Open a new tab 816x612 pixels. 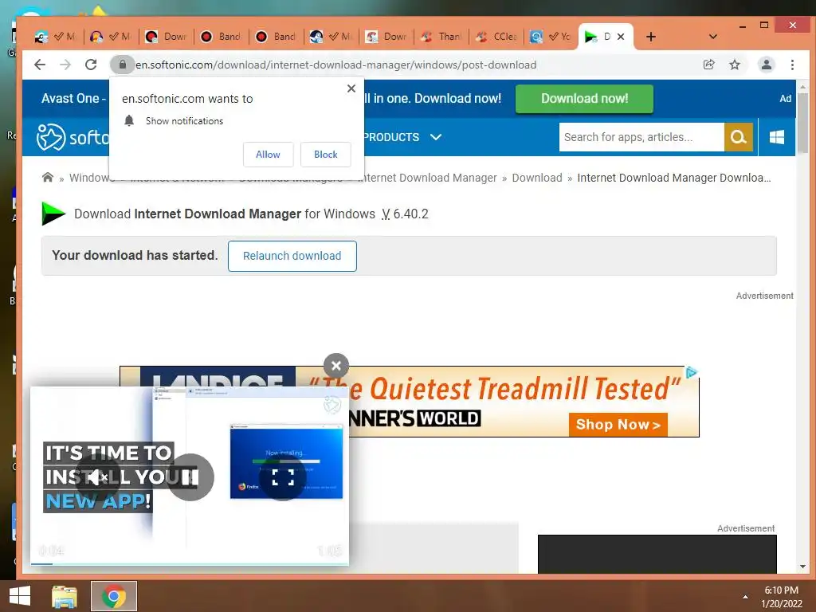coord(650,37)
